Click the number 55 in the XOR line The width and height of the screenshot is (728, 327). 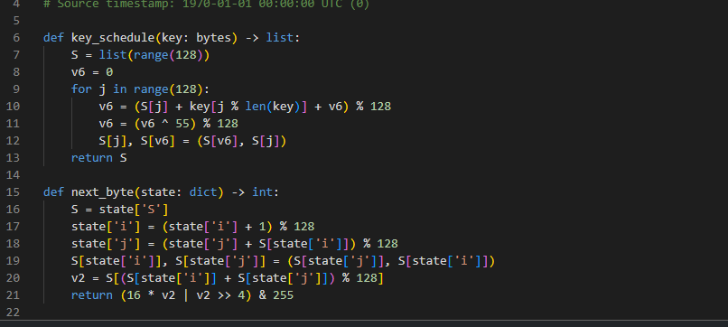click(182, 124)
